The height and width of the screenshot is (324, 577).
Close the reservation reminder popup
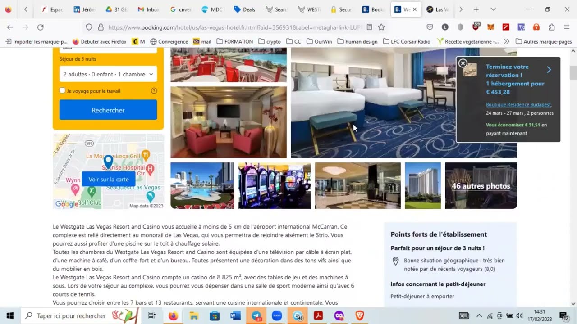click(x=463, y=63)
